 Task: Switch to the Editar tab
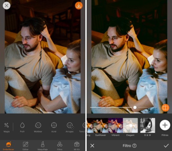(25, 146)
